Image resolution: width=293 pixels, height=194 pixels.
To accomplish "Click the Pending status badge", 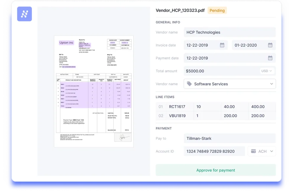I will pos(217,10).
